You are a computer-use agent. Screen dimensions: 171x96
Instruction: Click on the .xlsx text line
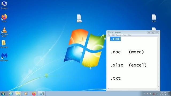point(117,65)
